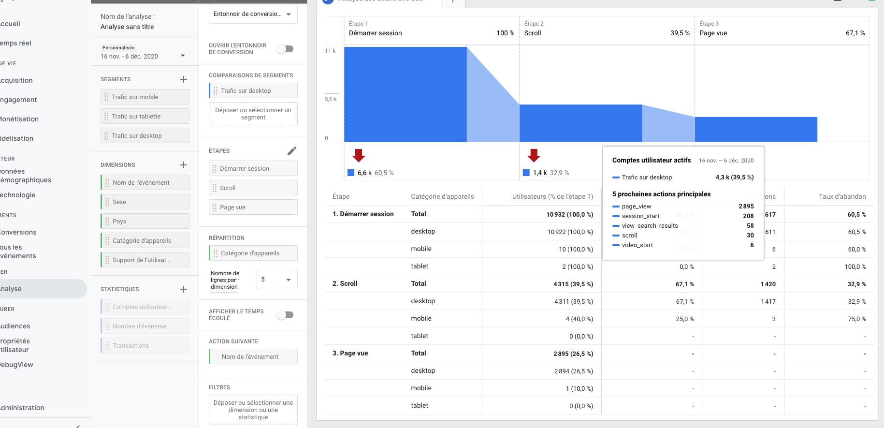Select Comptes utilisateur statistic chip

click(145, 307)
